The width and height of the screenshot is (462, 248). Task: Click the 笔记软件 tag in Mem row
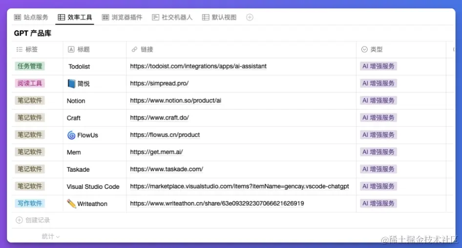click(x=30, y=152)
